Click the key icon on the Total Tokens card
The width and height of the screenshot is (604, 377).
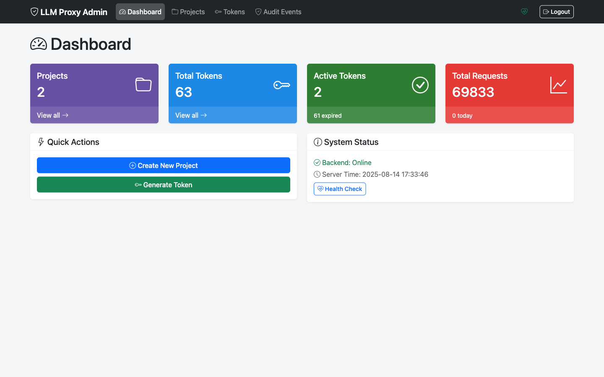coord(281,85)
